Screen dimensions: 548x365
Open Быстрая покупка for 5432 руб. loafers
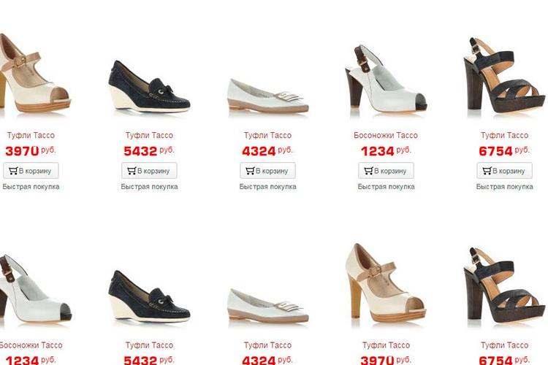pos(149,187)
